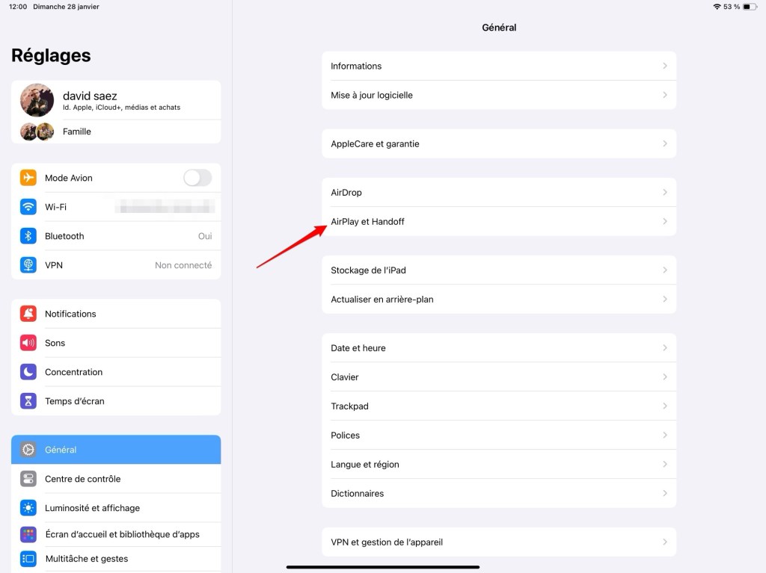
Task: Select Général in the settings sidebar
Action: tap(116, 450)
